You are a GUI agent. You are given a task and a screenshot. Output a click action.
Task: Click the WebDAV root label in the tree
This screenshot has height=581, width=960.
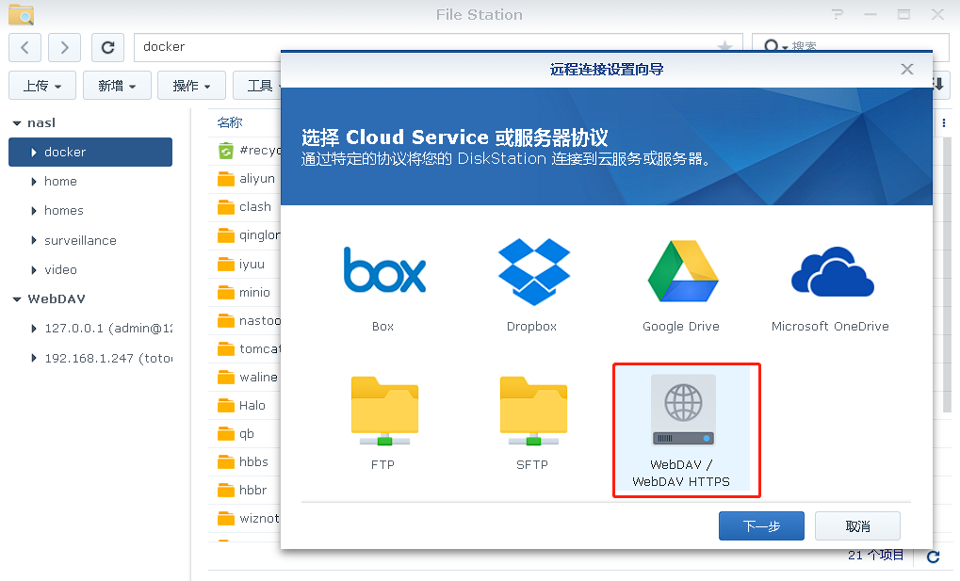(x=57, y=299)
